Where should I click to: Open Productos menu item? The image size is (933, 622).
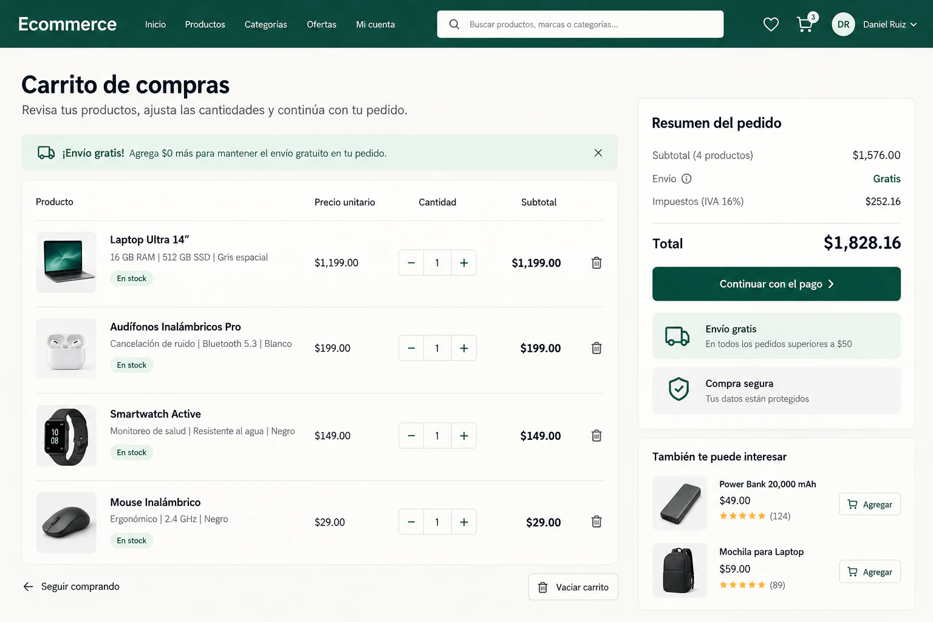[x=205, y=24]
